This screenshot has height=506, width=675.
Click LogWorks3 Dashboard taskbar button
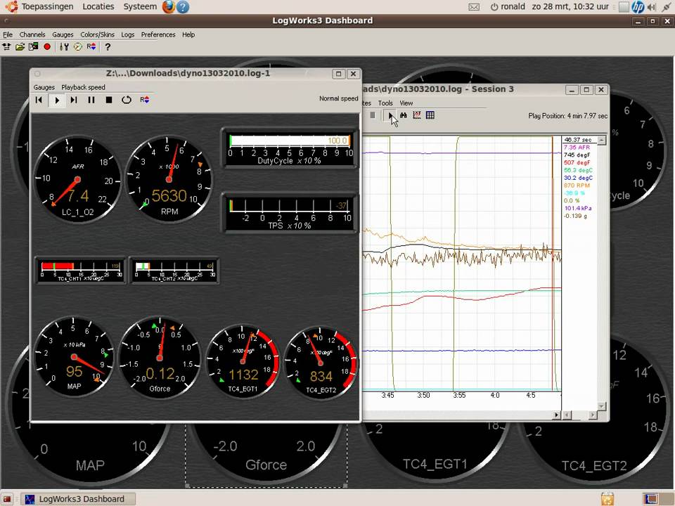coord(78,499)
